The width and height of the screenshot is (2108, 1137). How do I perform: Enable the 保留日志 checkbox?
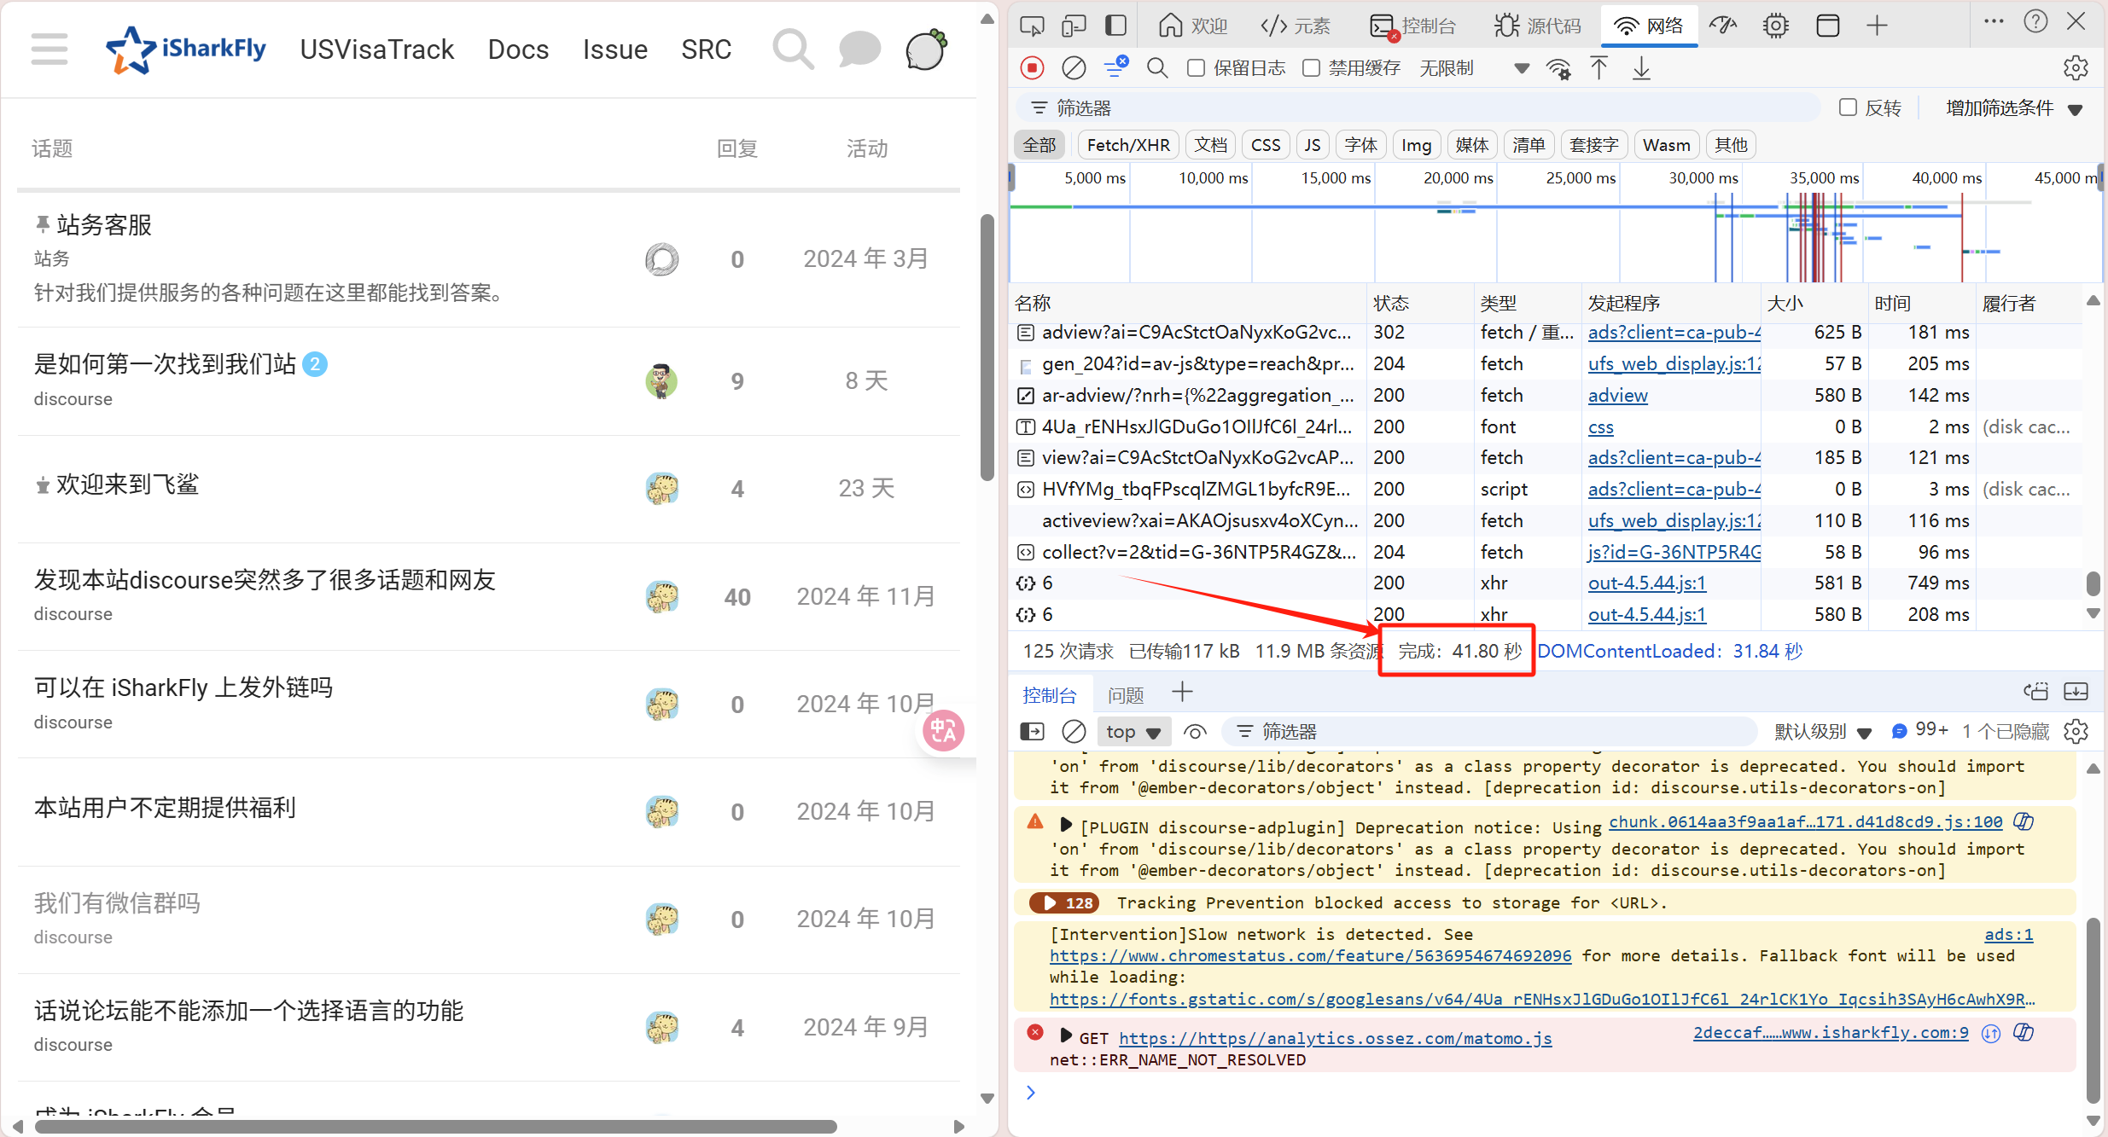tap(1197, 68)
